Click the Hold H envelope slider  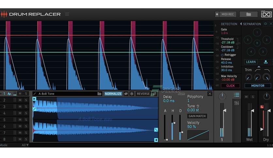pos(172,127)
